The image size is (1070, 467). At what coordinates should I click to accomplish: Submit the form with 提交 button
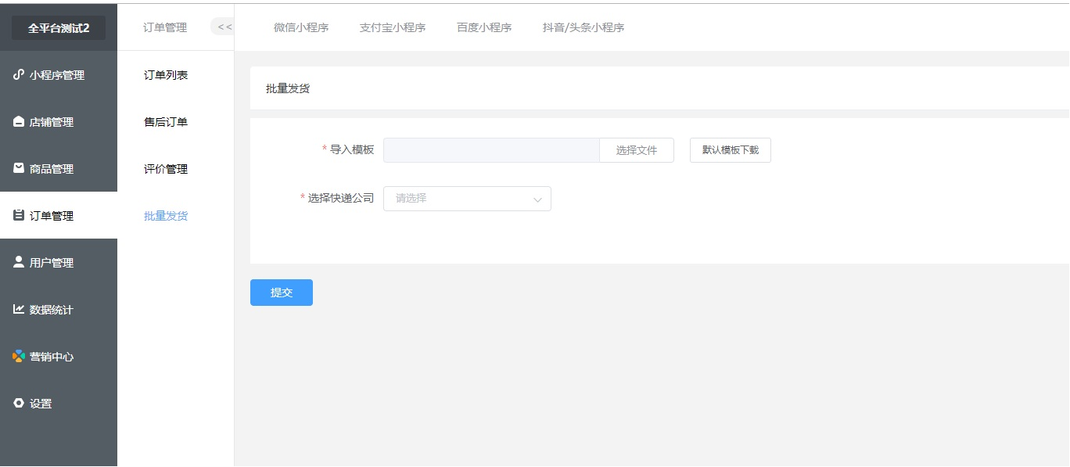(282, 293)
